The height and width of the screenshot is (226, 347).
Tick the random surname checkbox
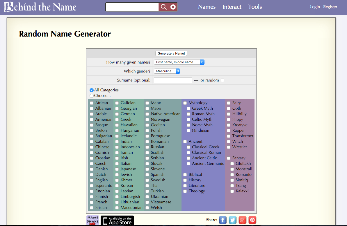(223, 80)
